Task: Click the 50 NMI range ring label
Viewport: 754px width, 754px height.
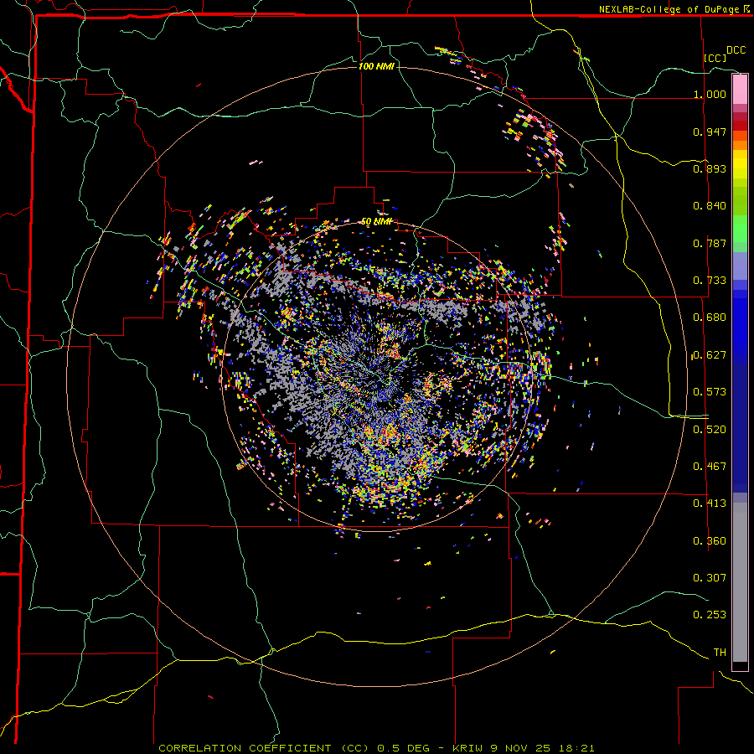Action: pyautogui.click(x=376, y=222)
